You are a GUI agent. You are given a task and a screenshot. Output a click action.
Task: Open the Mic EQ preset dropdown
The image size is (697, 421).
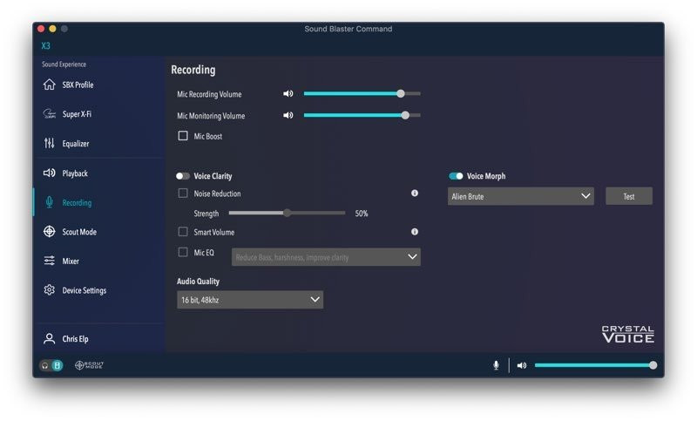tap(326, 257)
